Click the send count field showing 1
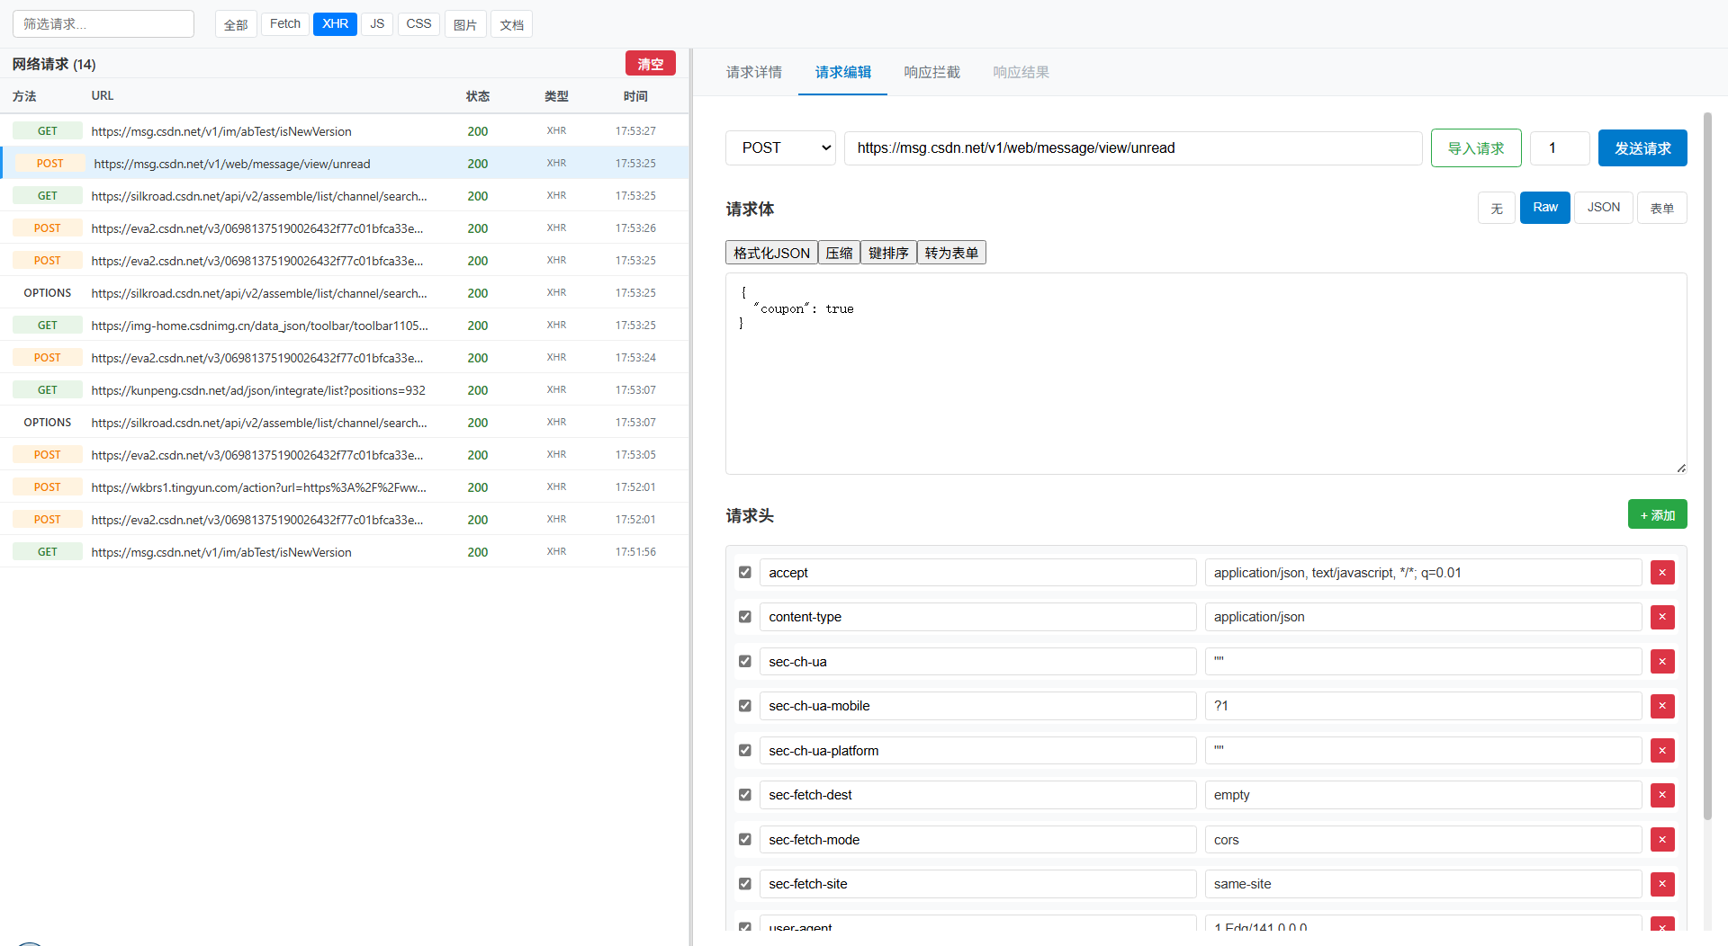The image size is (1728, 946). coord(1560,148)
